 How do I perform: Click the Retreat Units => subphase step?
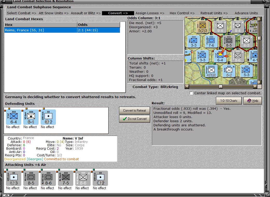point(214,13)
